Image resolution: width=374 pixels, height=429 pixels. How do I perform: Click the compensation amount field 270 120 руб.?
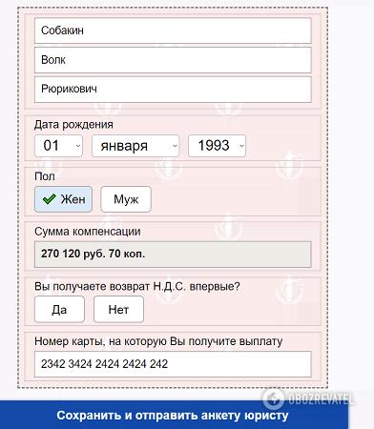click(173, 255)
